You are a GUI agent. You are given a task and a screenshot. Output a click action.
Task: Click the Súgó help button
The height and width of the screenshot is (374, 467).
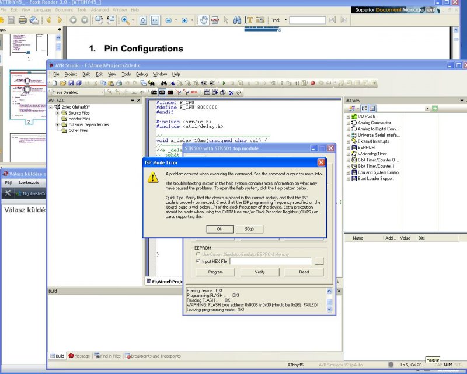pos(249,229)
